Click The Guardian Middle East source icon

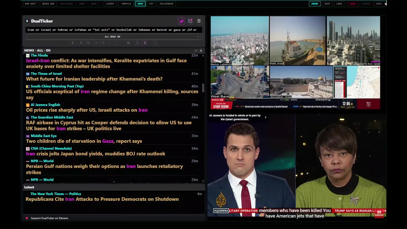coord(28,118)
